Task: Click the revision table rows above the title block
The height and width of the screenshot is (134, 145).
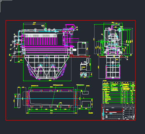Action: click(118, 106)
